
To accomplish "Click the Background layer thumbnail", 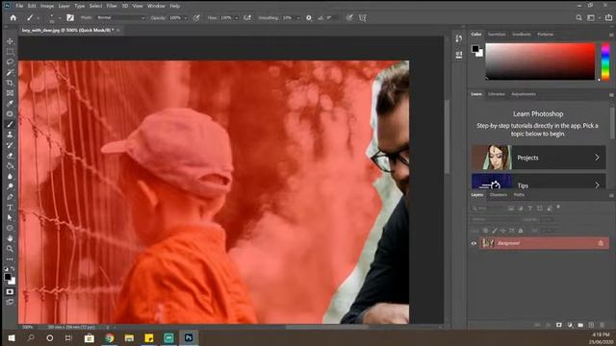I will [x=488, y=243].
